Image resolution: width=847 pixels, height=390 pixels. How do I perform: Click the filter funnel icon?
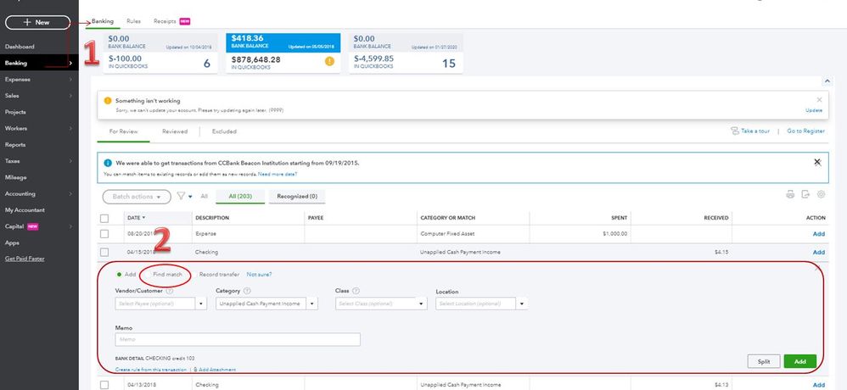tap(181, 196)
